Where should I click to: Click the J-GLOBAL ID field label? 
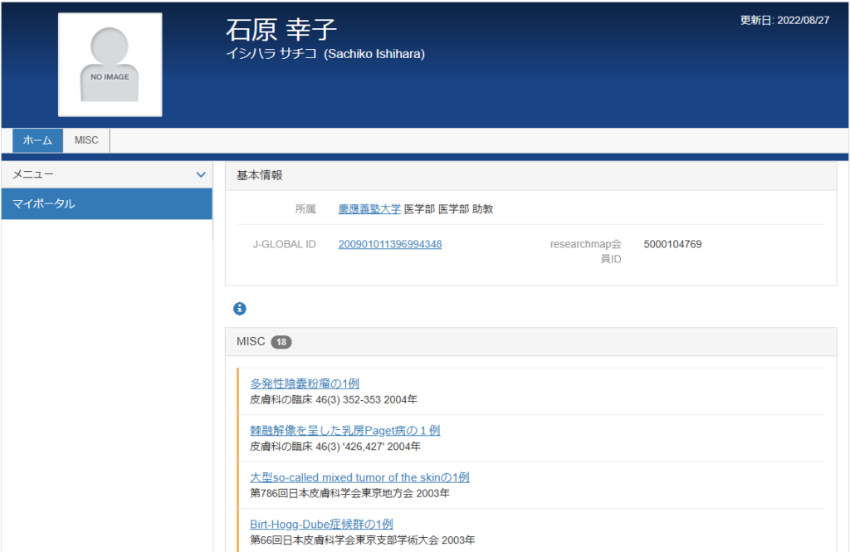285,245
